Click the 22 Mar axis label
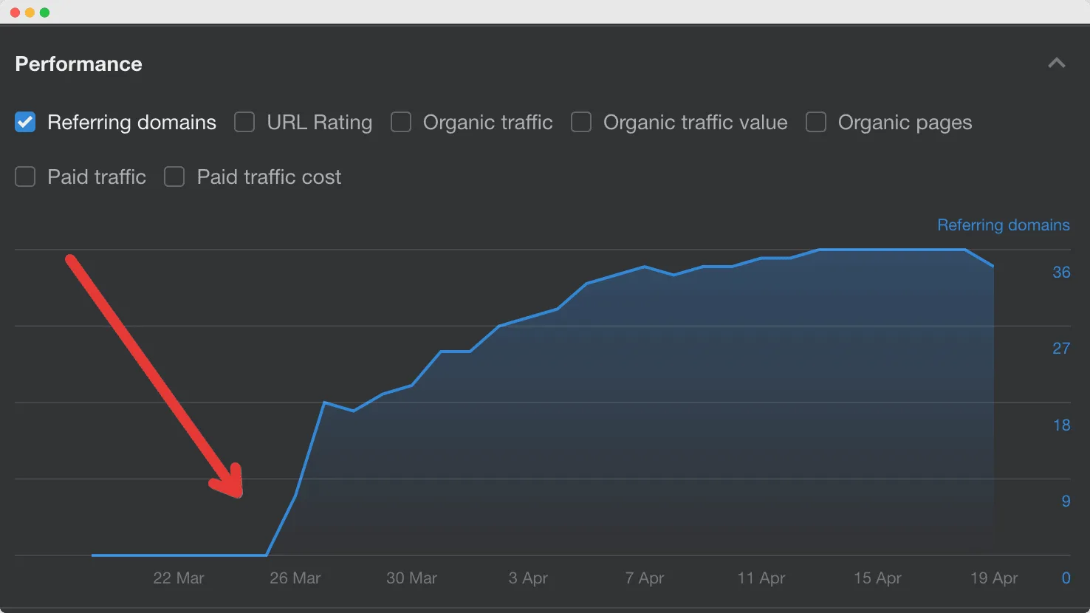The width and height of the screenshot is (1090, 613). [178, 578]
